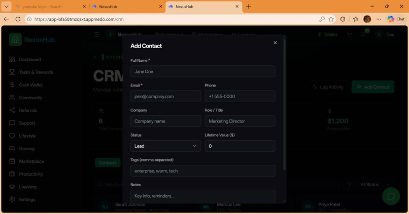Screen dimensions: 409x214
Task: Click the NexusHub home logo icon
Action: coord(15,39)
